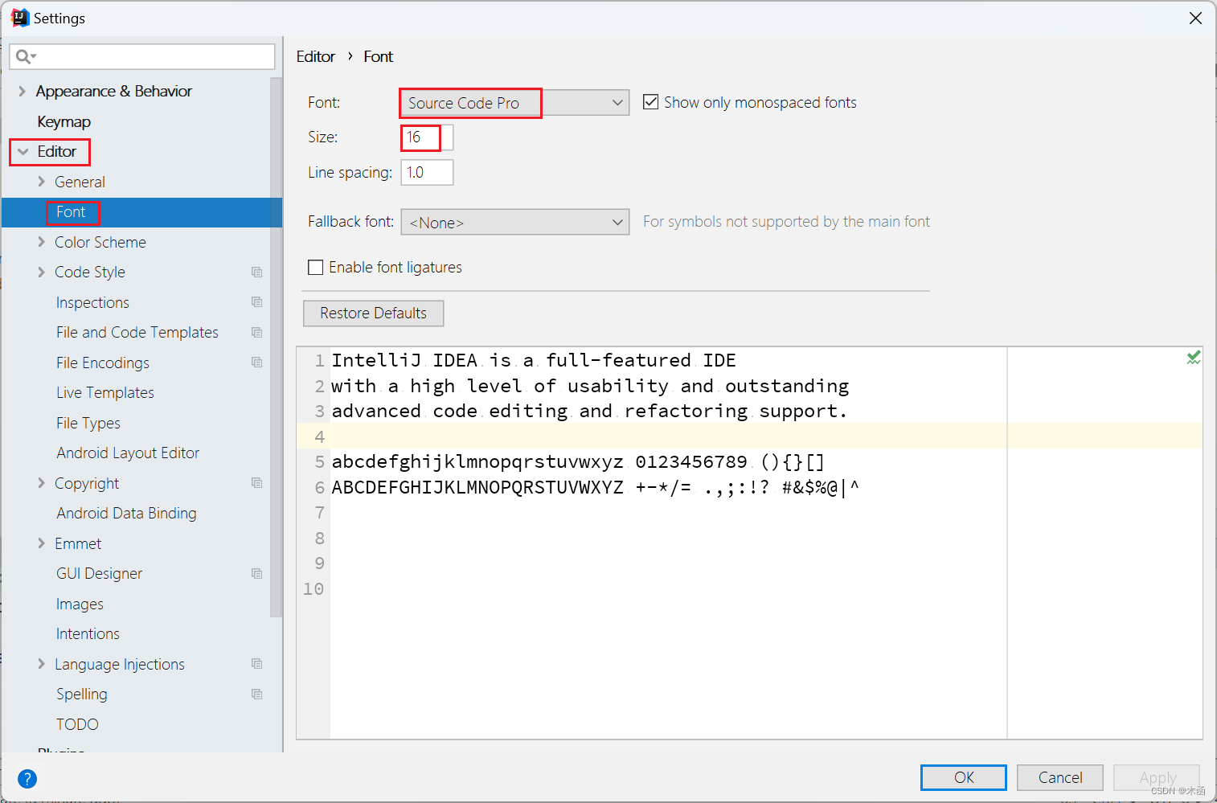
Task: Open Android Data Binding settings
Action: tap(126, 514)
